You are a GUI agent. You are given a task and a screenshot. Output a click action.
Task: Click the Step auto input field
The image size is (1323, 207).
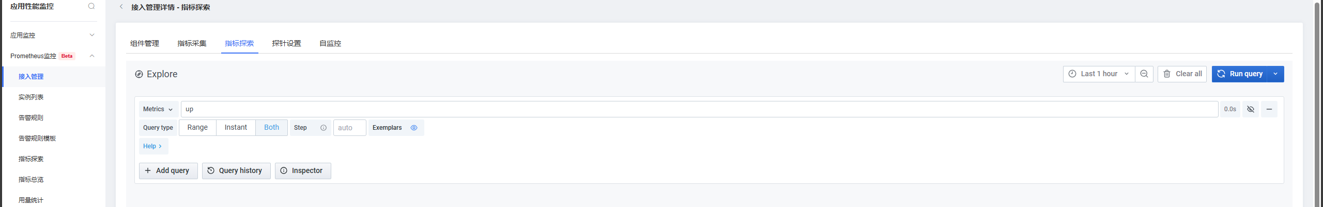(x=350, y=128)
